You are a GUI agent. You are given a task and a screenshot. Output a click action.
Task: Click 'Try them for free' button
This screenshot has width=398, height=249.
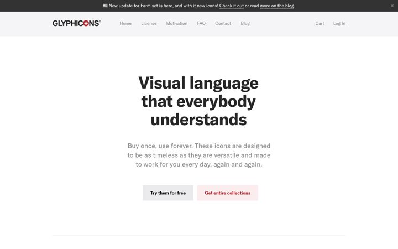coord(168,193)
